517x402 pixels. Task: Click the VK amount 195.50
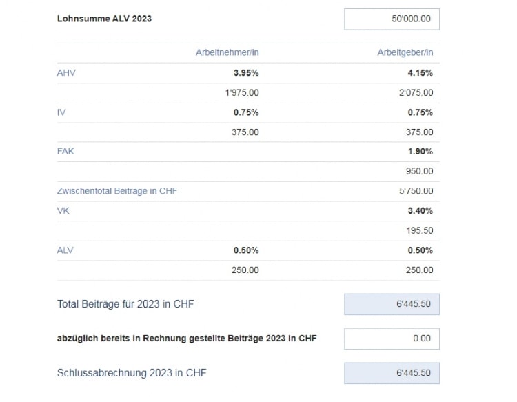(x=419, y=230)
